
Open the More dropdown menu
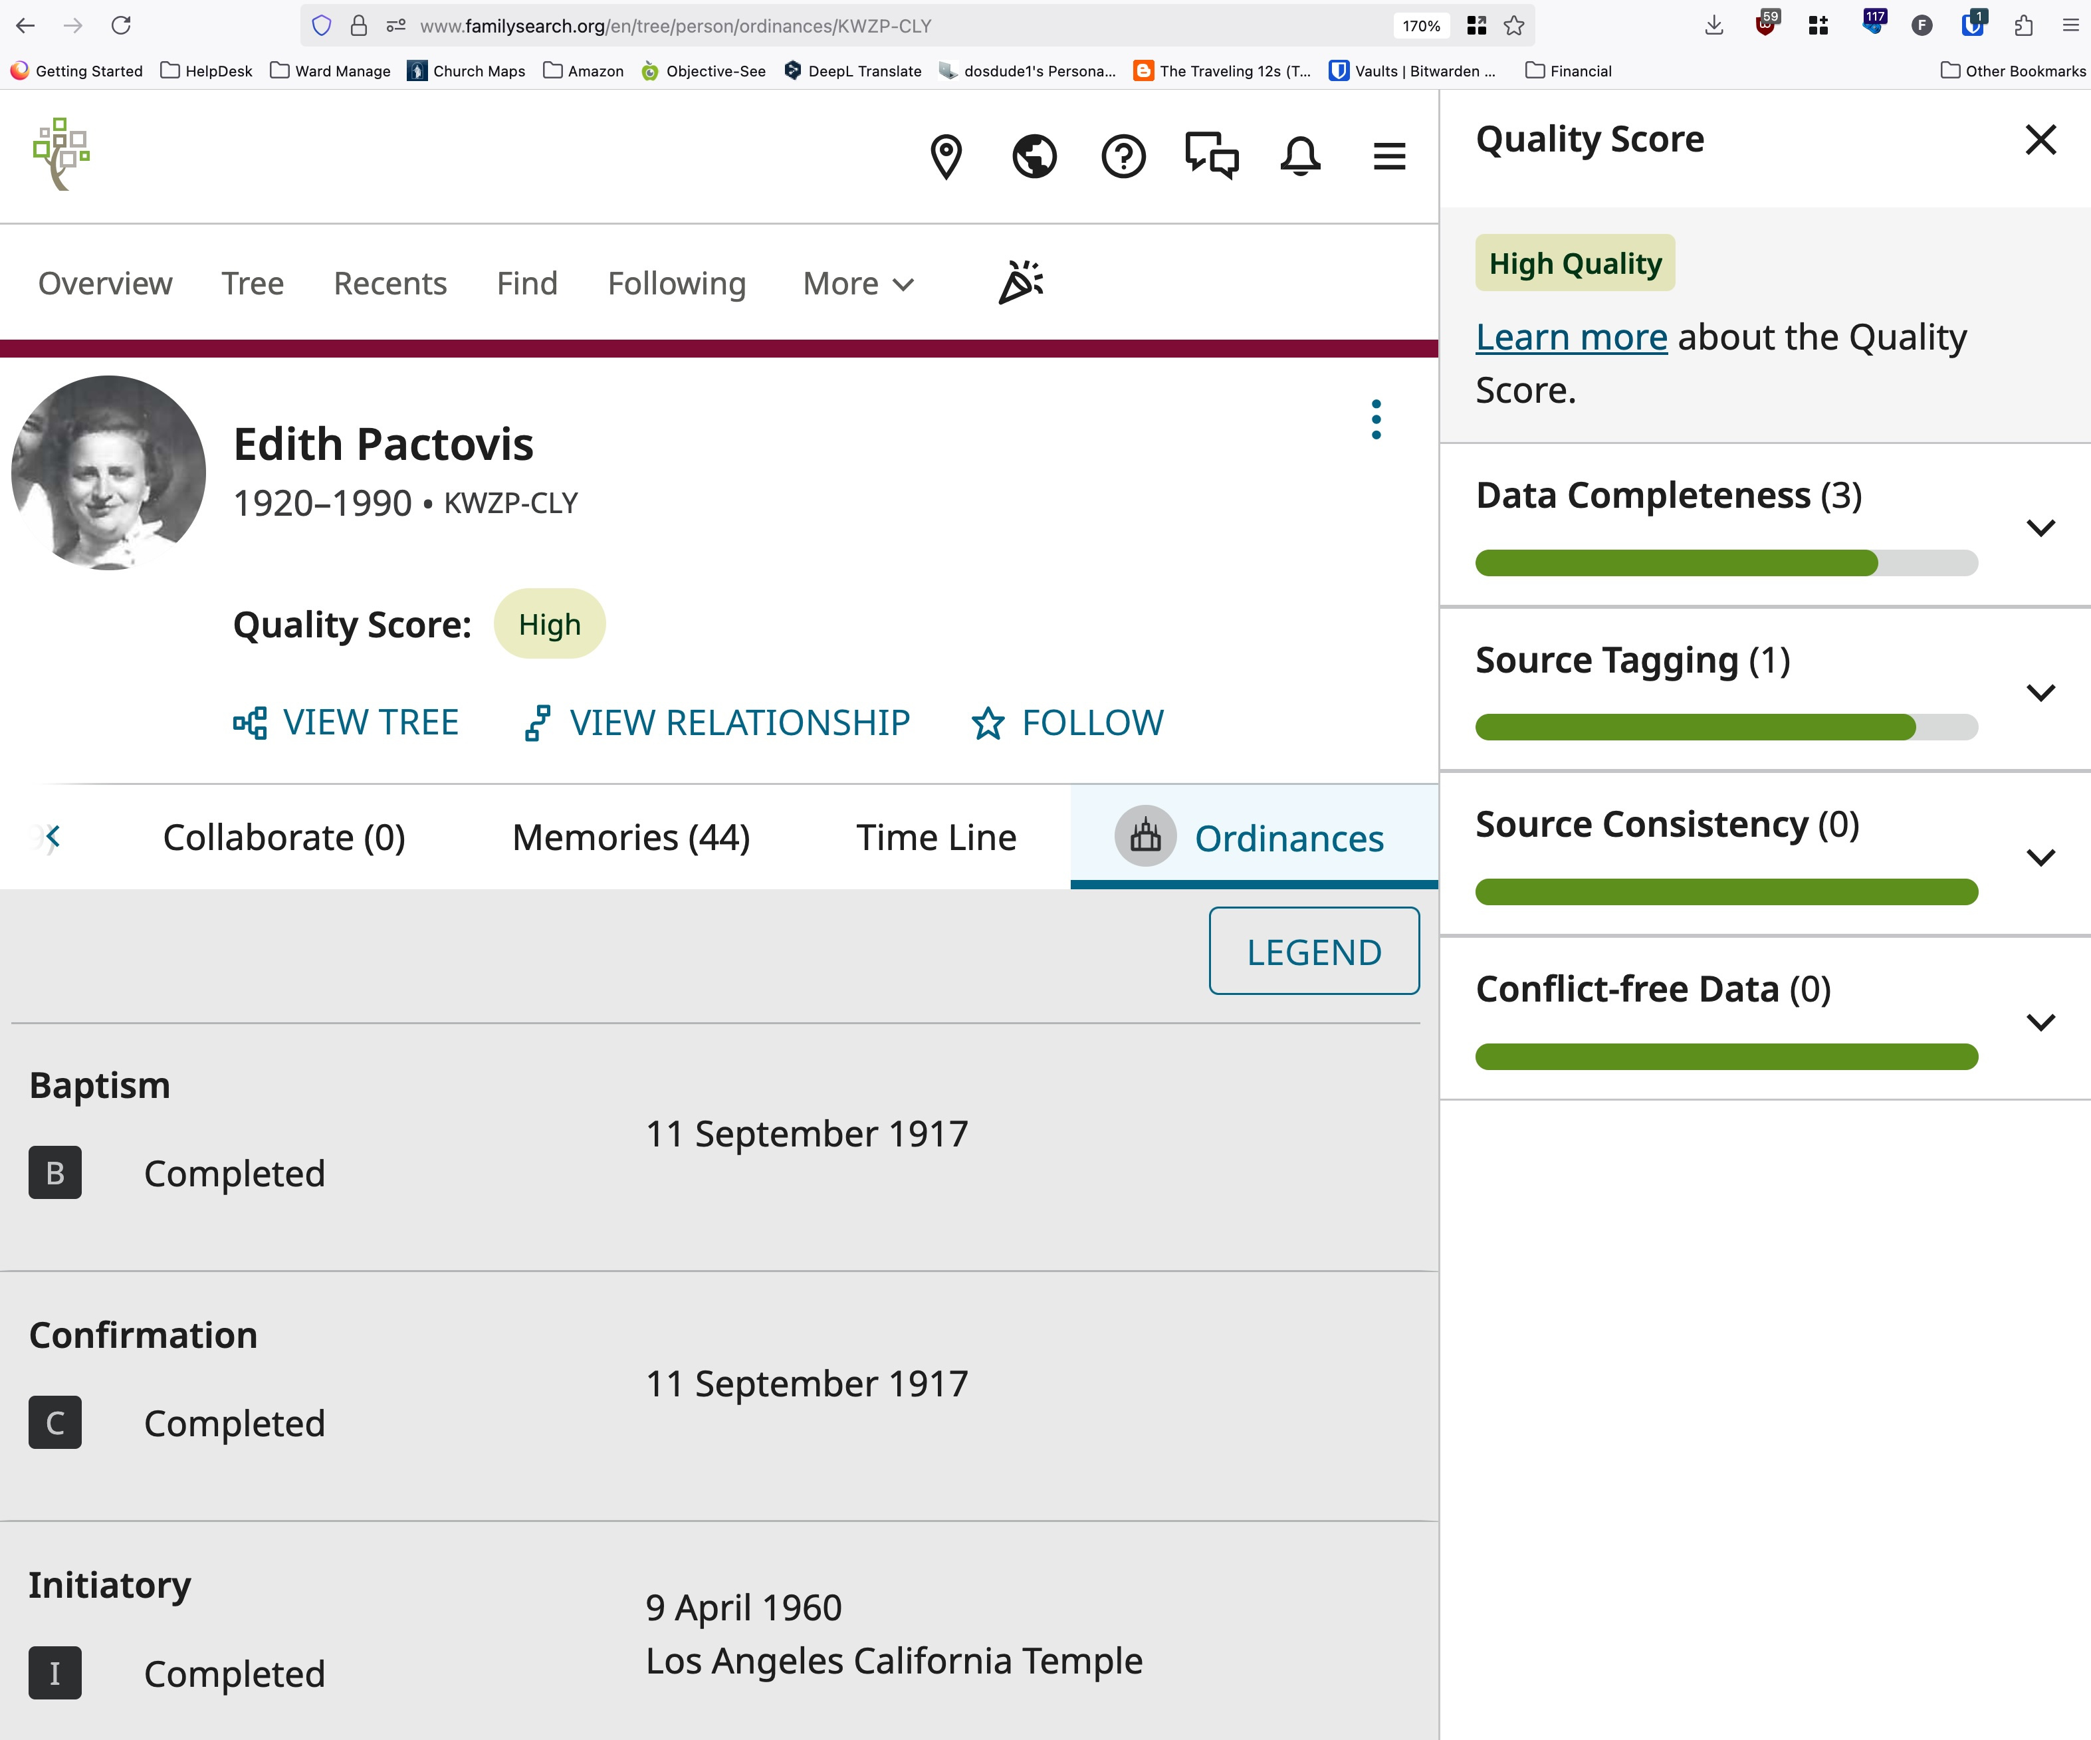858,284
